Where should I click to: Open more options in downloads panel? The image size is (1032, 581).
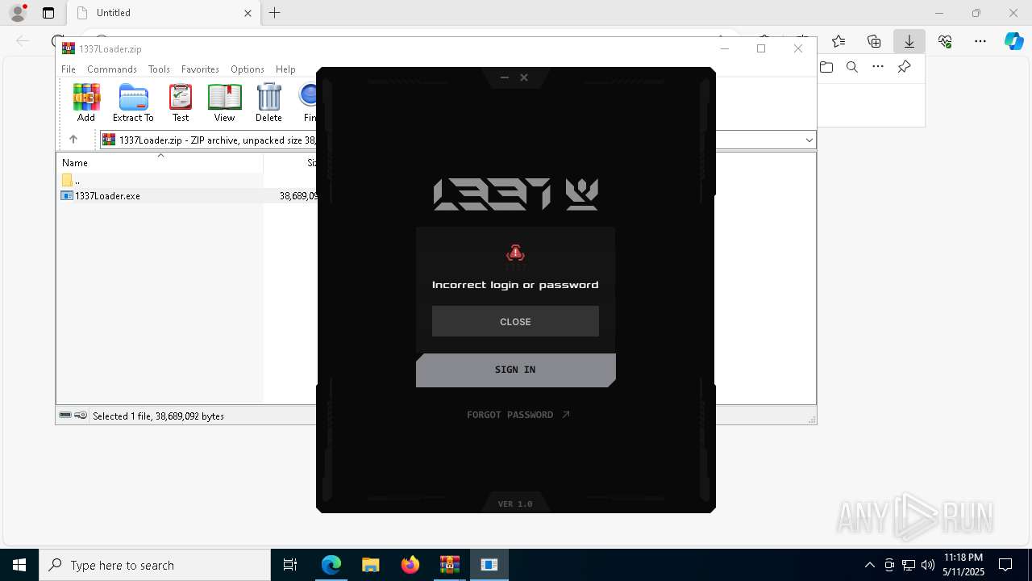point(878,67)
